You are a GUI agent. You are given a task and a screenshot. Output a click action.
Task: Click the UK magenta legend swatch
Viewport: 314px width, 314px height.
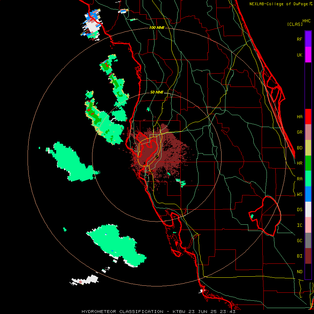(308, 55)
